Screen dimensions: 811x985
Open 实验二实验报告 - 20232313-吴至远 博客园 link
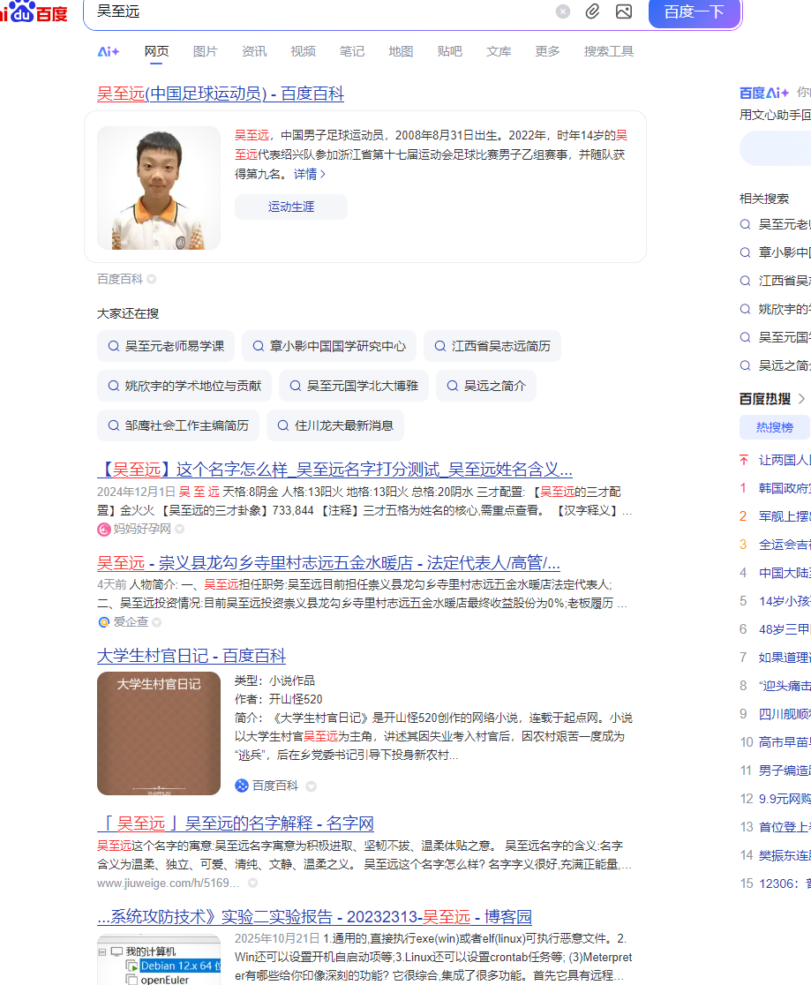pos(315,917)
